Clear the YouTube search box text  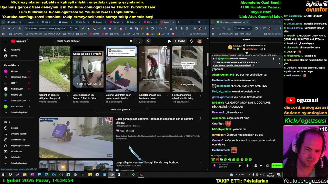point(131,41)
